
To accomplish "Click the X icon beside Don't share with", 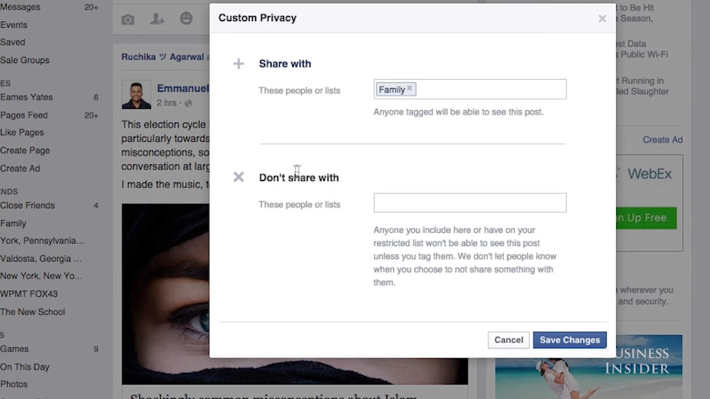I will click(239, 177).
